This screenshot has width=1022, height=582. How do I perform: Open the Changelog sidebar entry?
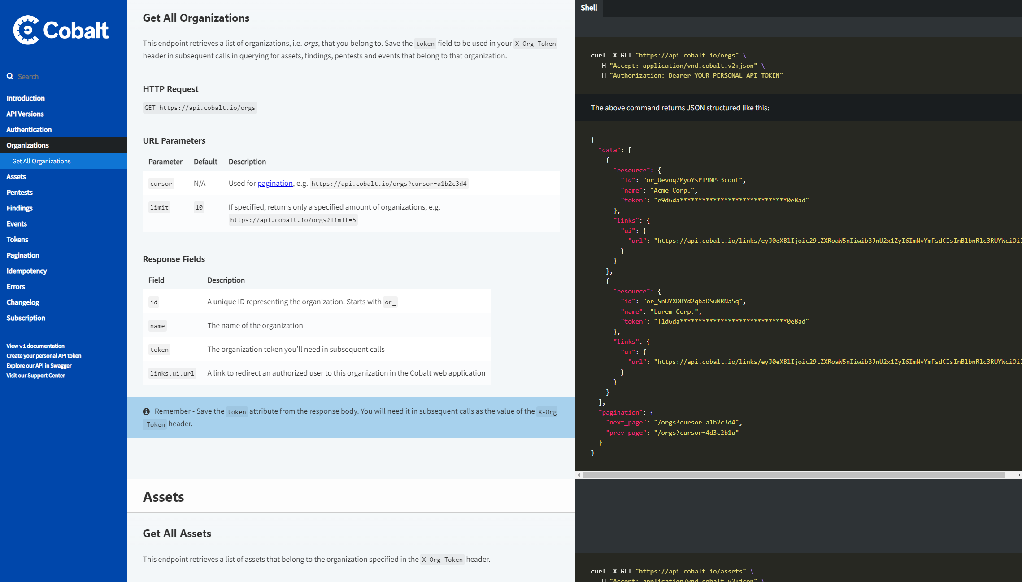click(x=23, y=302)
